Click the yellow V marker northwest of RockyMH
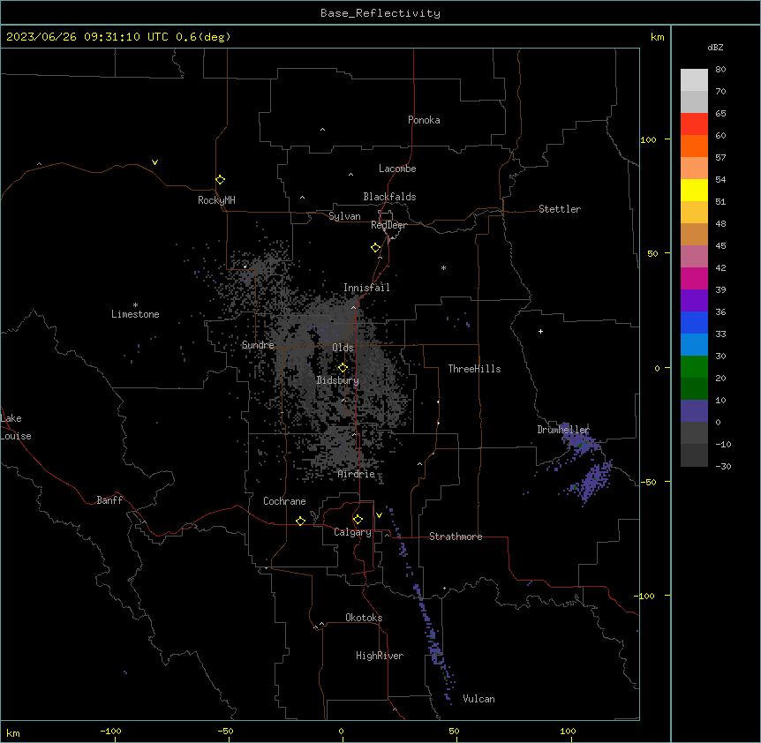Viewport: 761px width, 743px height. pos(154,162)
